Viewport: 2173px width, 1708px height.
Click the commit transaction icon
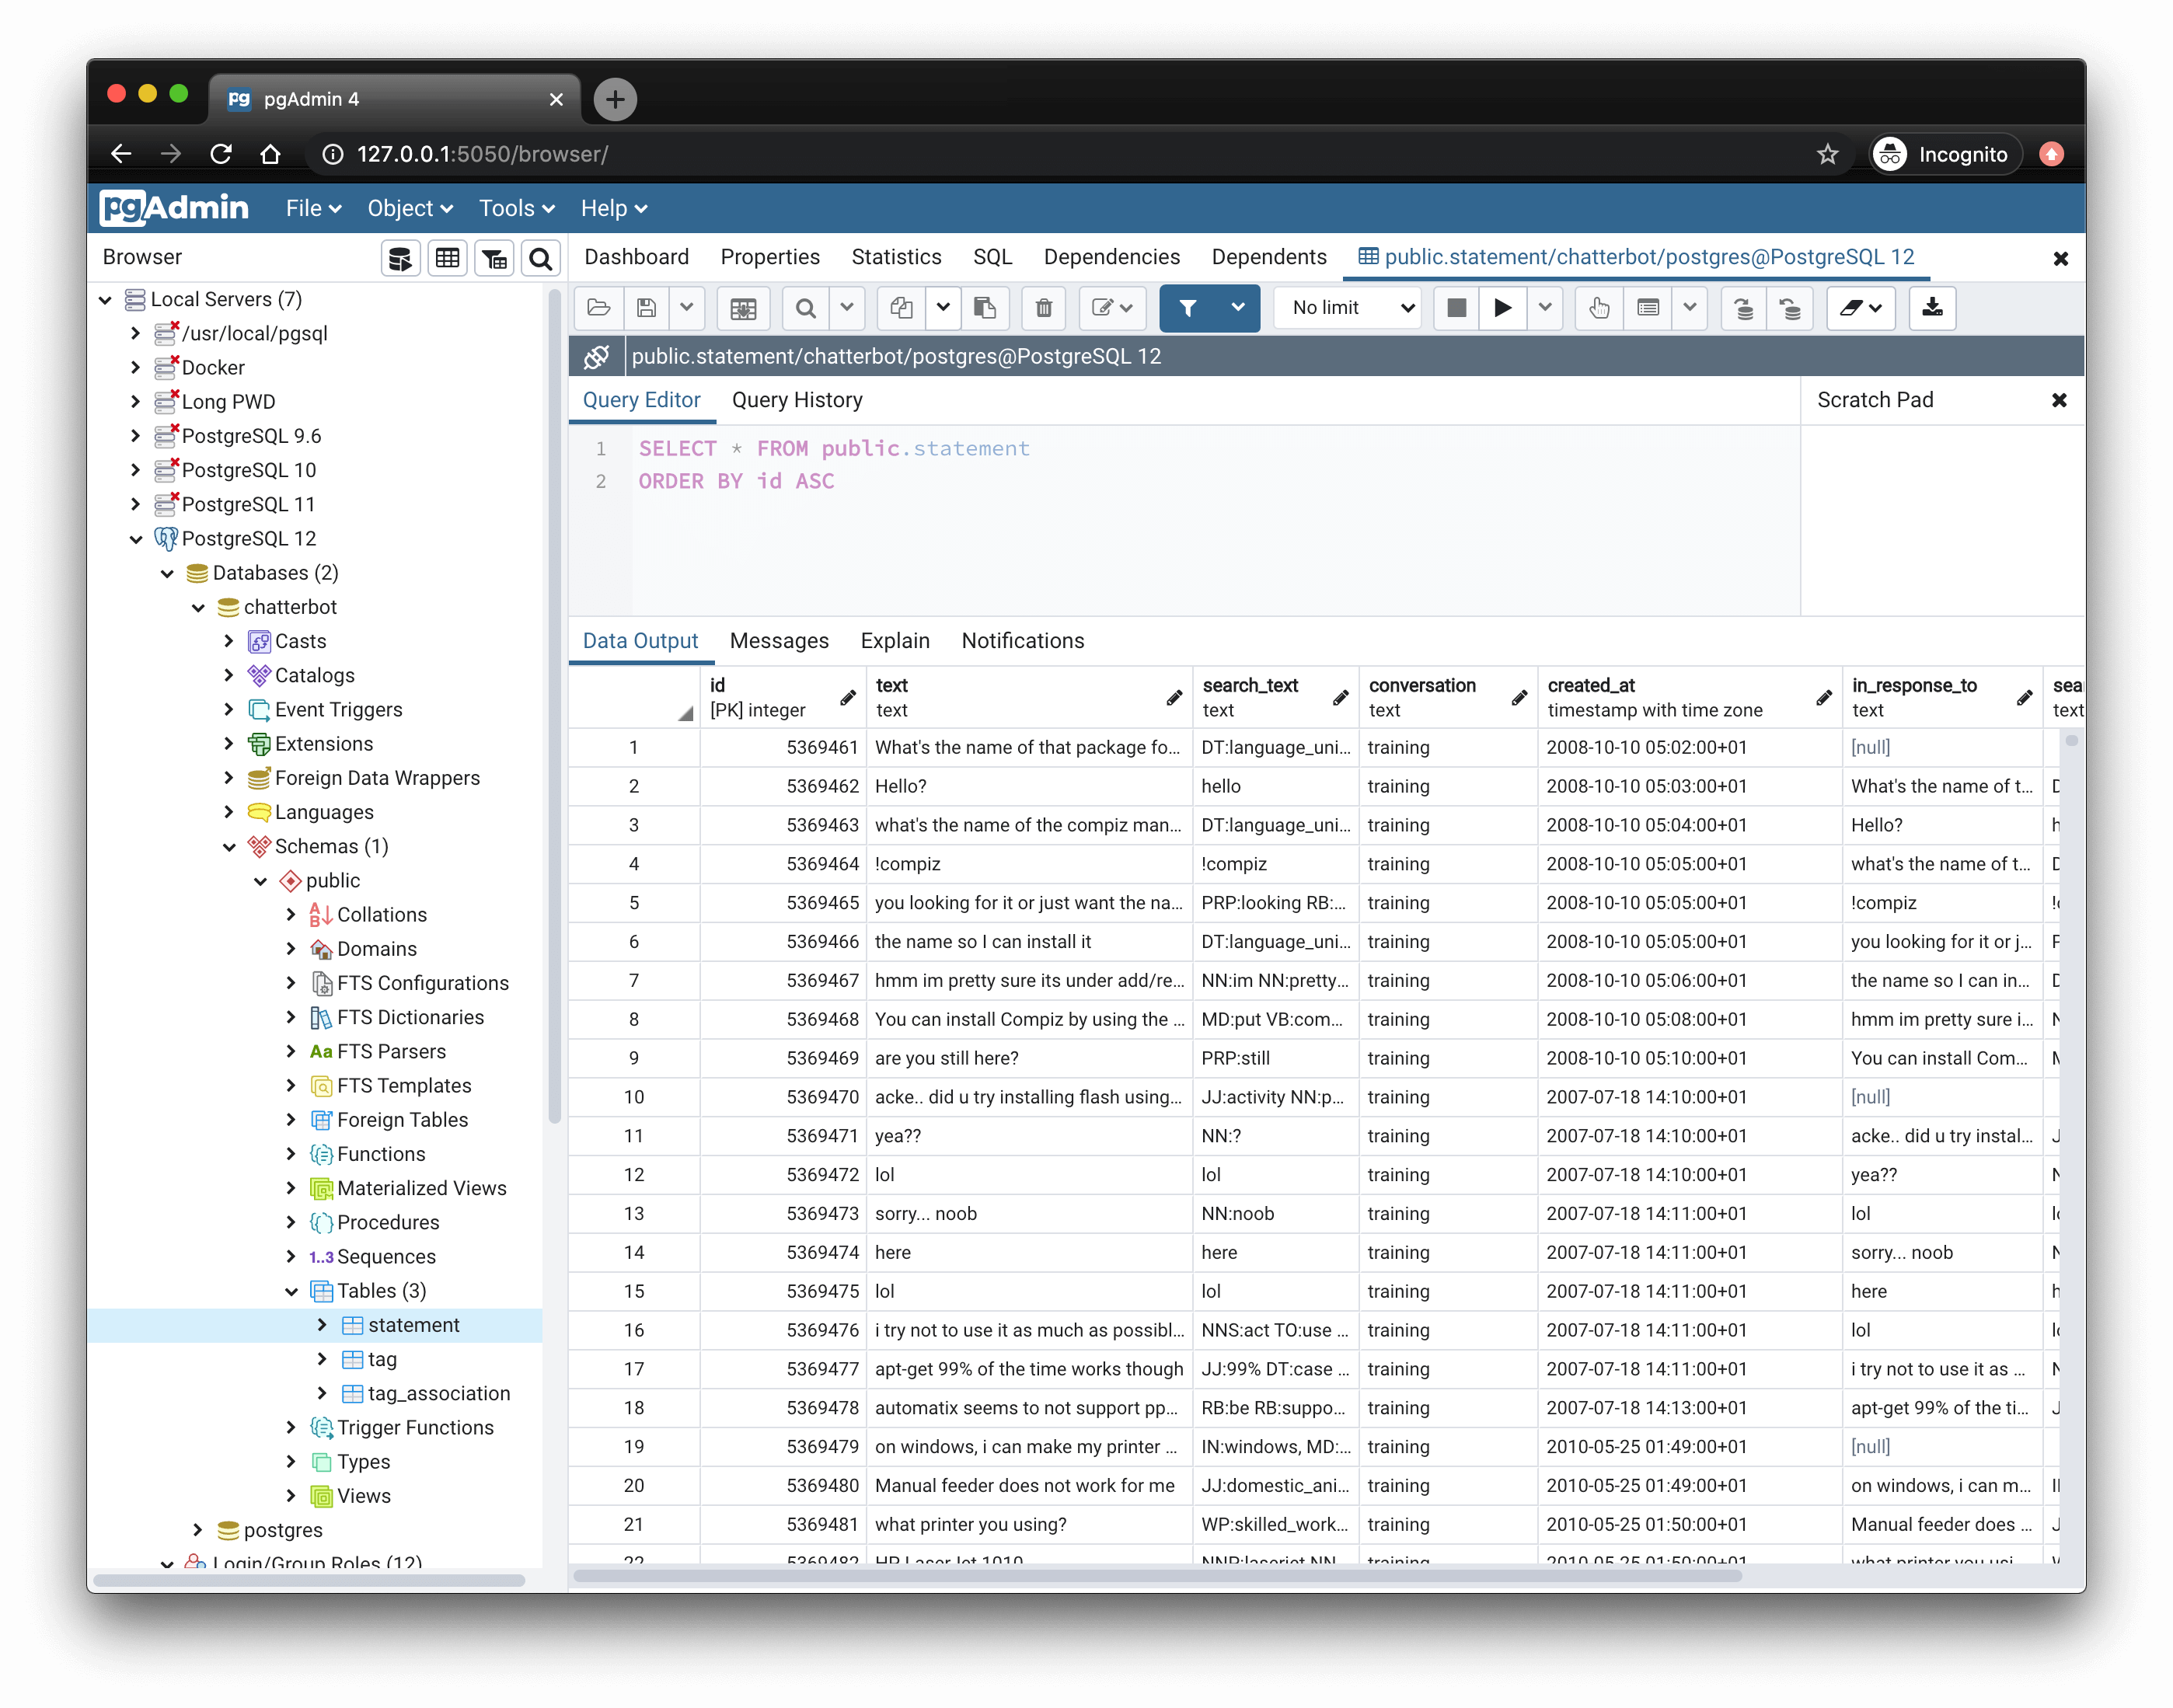[x=1745, y=308]
